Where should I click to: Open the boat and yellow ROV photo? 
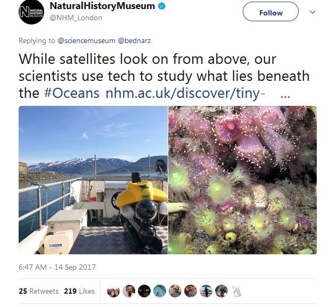point(93,180)
